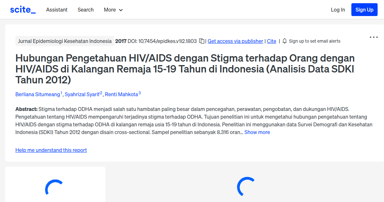Show more of the abstract
This screenshot has width=384, height=202.
click(257, 132)
